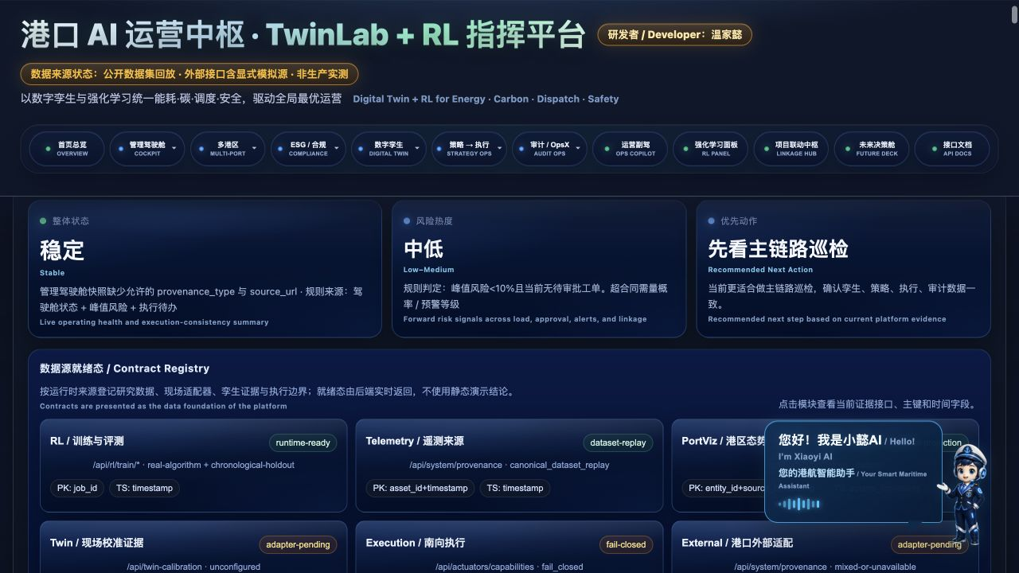Click /api/twin-calibration · unconfigured text
This screenshot has width=1019, height=573.
pyautogui.click(x=193, y=567)
